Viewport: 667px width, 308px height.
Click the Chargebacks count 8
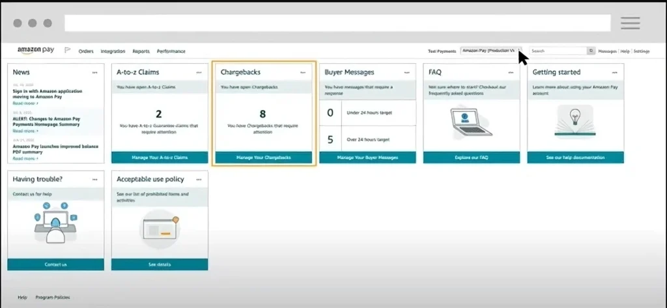pos(263,114)
